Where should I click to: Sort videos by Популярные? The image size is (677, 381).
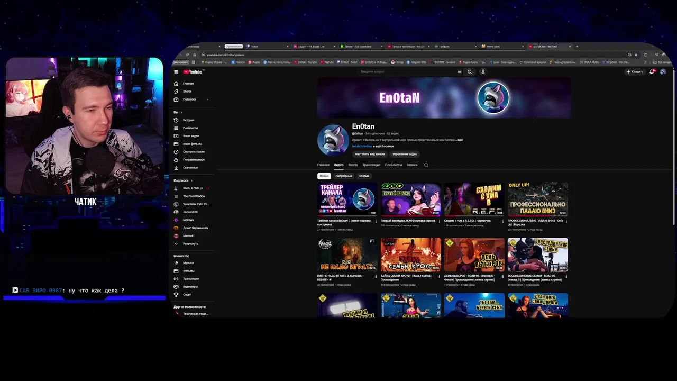coord(344,176)
